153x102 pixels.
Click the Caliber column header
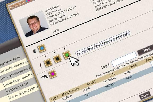click(133, 66)
